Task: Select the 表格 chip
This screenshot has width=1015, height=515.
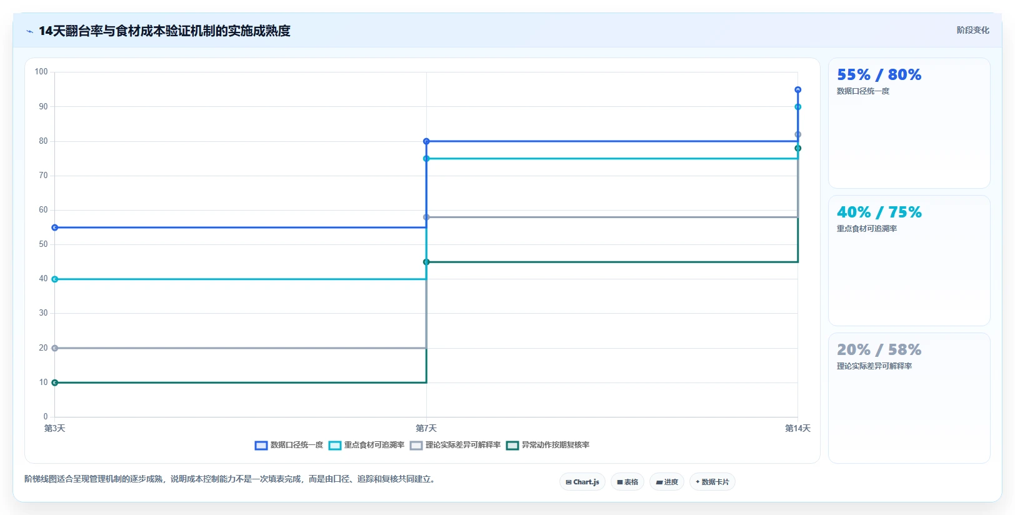Action: (627, 482)
